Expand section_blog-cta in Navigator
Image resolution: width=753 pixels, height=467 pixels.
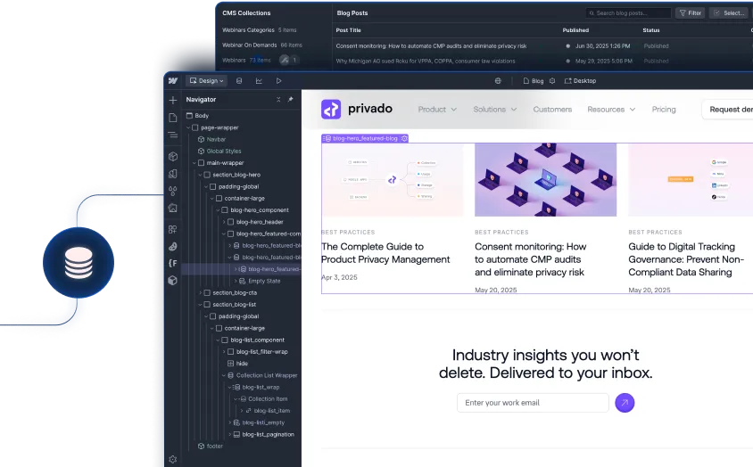200,293
